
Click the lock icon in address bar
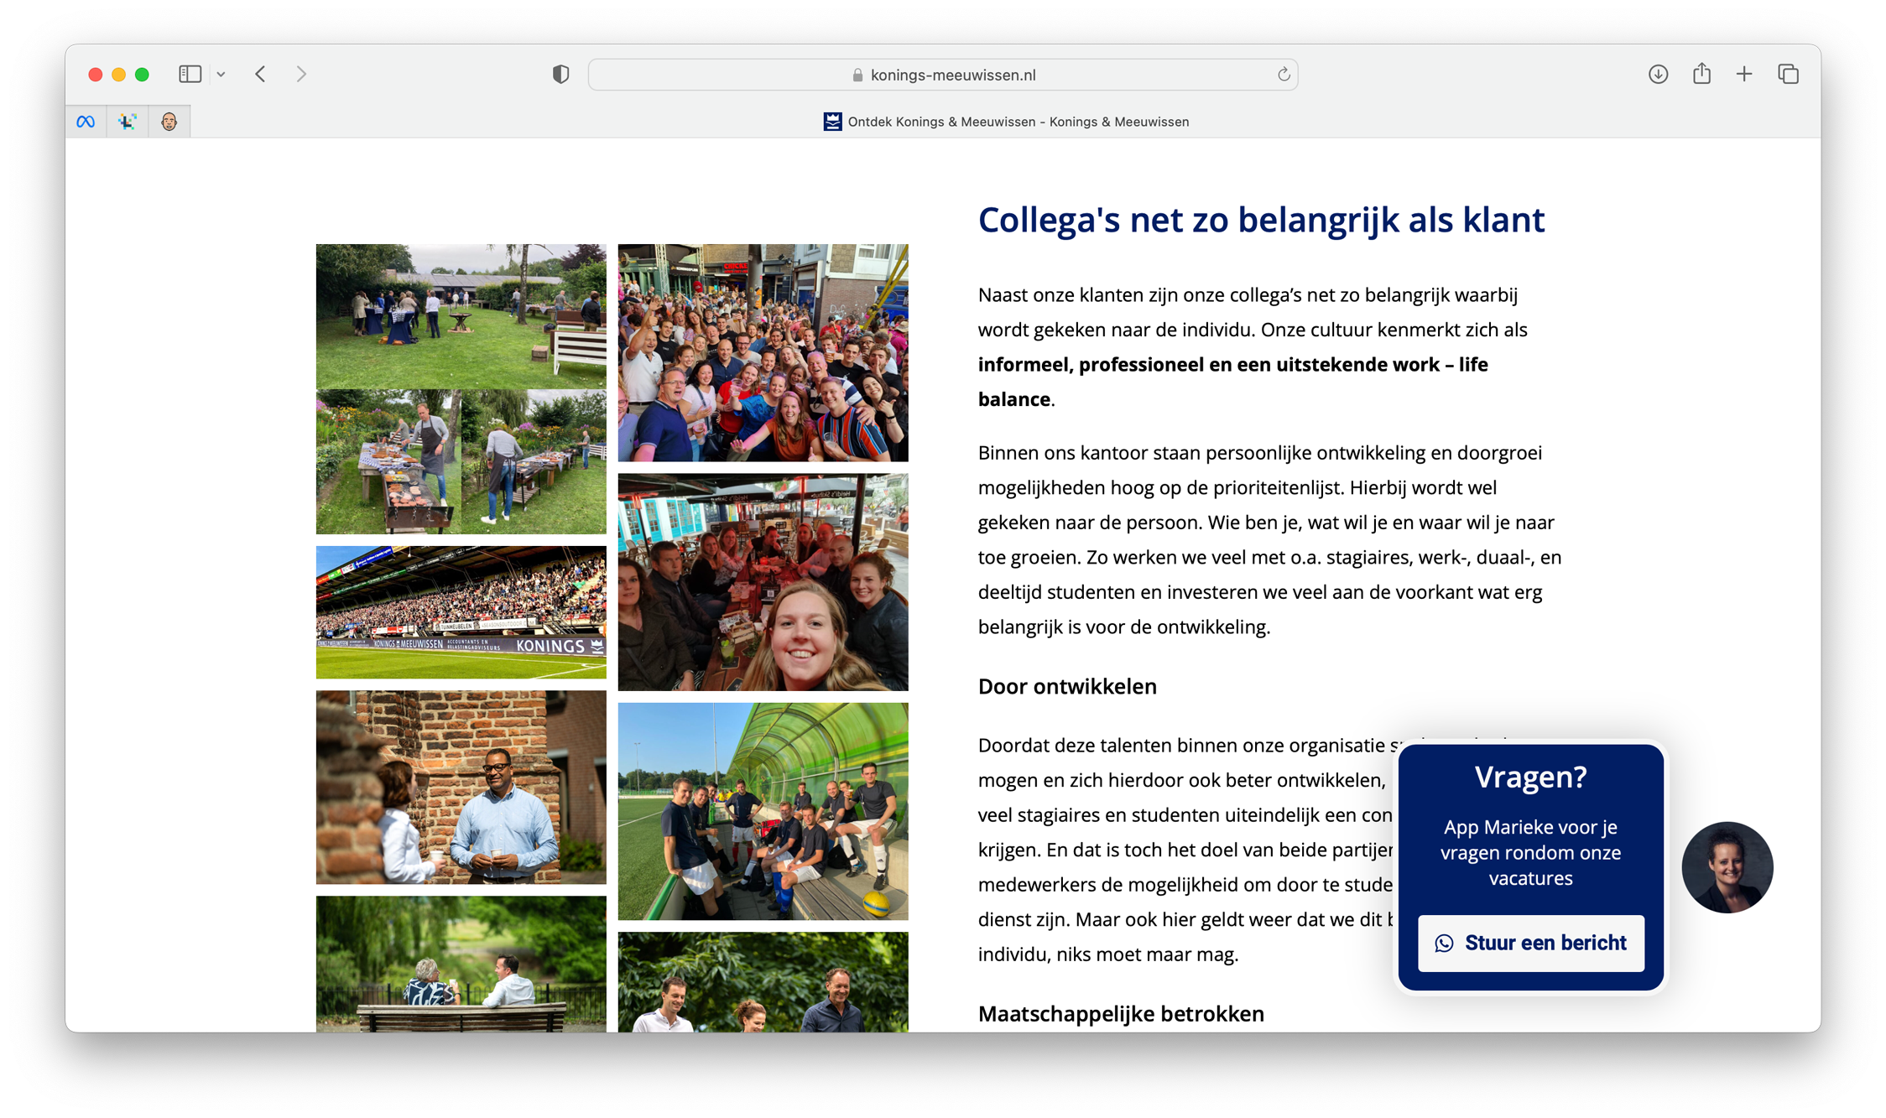click(857, 75)
